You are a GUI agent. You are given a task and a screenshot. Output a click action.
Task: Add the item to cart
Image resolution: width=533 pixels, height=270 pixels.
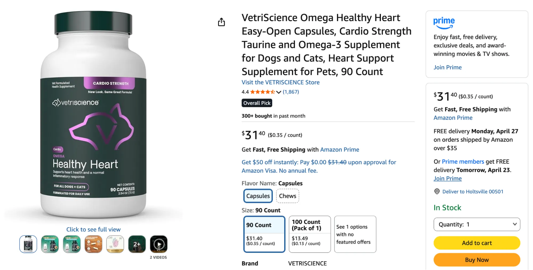(x=477, y=243)
